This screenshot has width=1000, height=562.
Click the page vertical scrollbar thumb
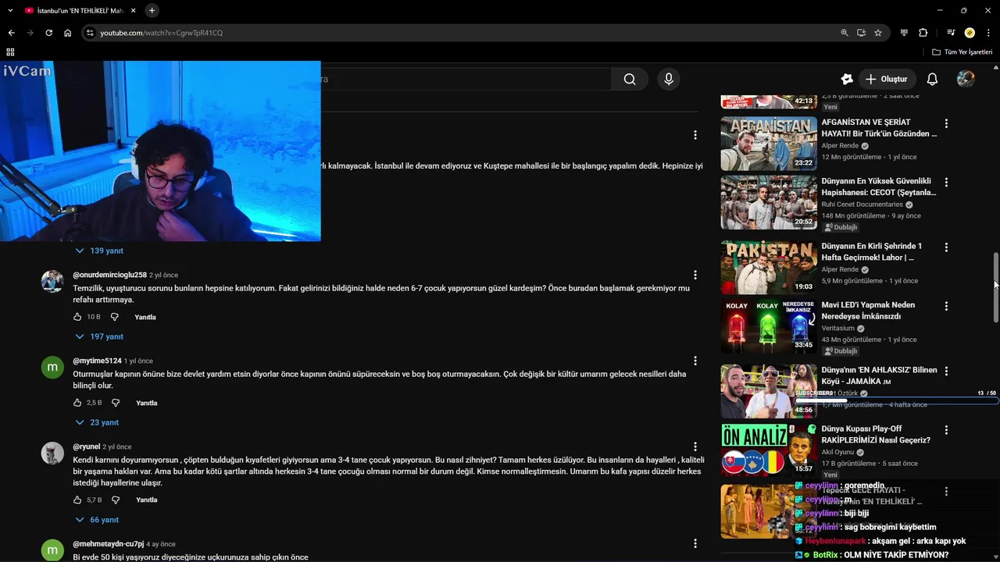click(995, 287)
